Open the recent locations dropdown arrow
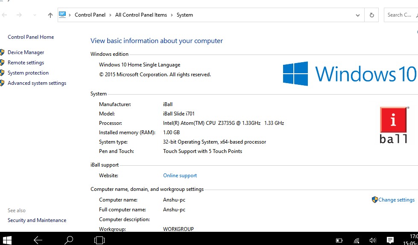 (x=35, y=15)
